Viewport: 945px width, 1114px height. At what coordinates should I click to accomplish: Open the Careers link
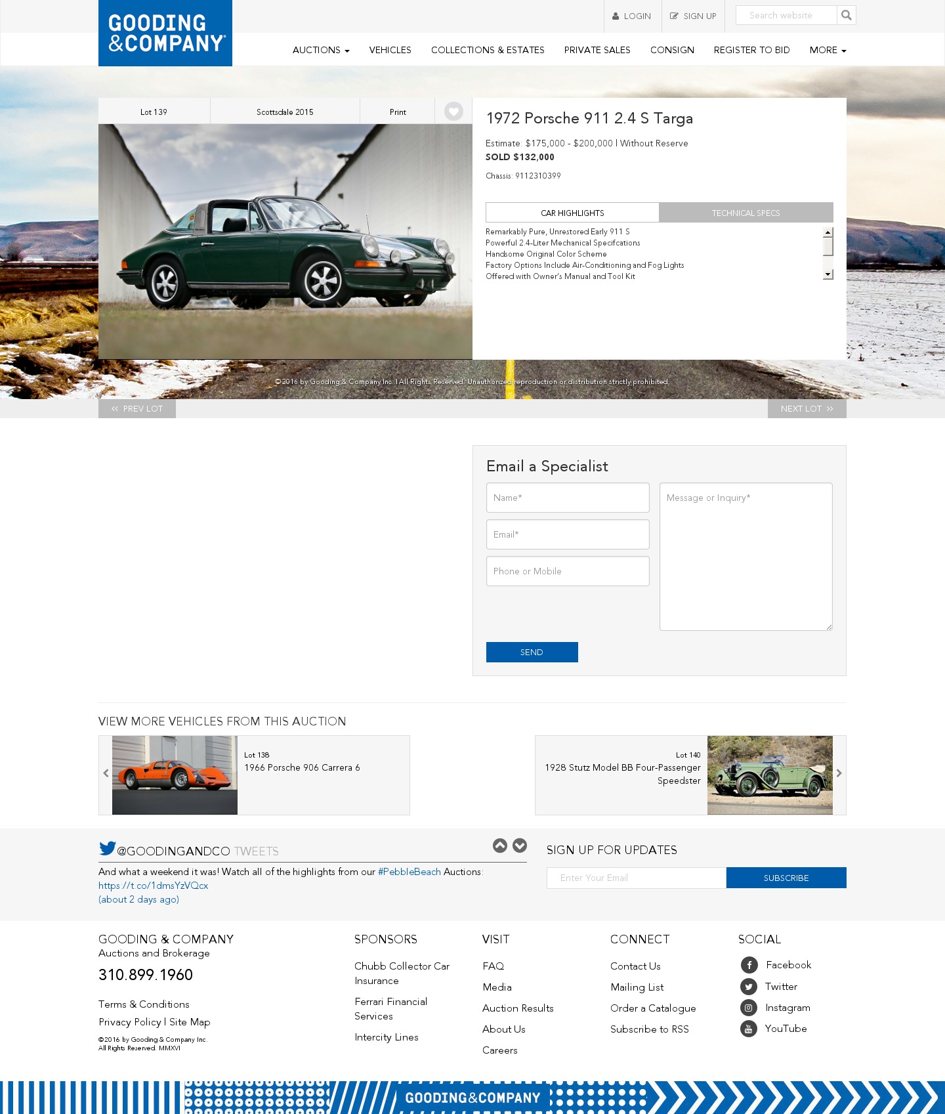[x=500, y=1050]
